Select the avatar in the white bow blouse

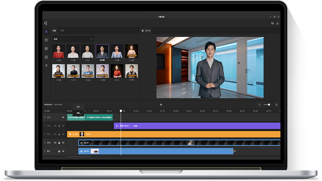tap(73, 51)
